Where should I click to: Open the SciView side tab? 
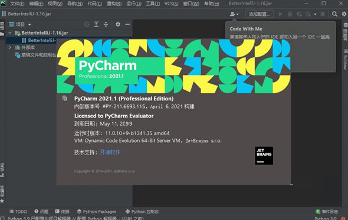click(345, 60)
